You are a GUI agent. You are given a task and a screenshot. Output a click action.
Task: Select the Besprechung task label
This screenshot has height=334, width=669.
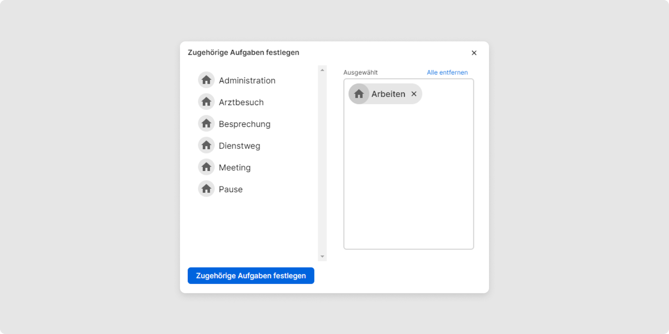click(x=245, y=124)
